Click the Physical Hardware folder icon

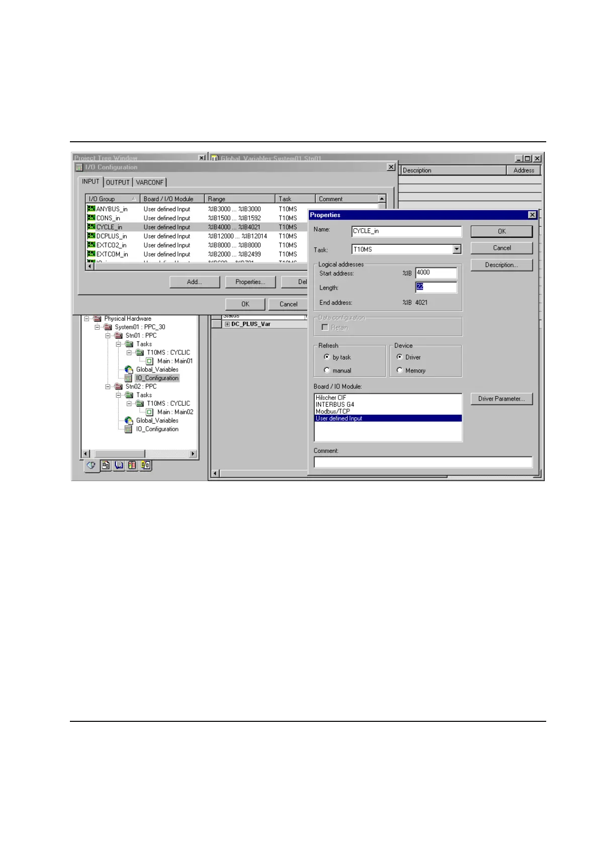click(97, 318)
